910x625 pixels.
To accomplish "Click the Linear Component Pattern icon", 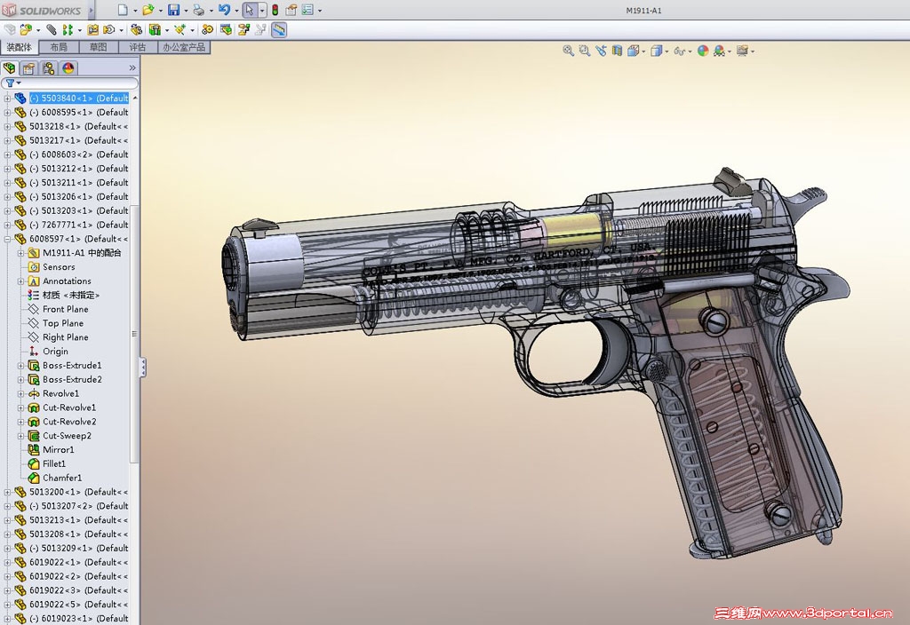I will tap(68, 29).
